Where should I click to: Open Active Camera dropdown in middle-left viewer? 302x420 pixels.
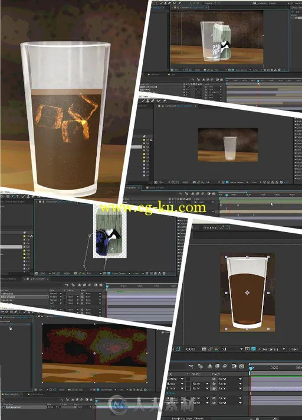120,274
